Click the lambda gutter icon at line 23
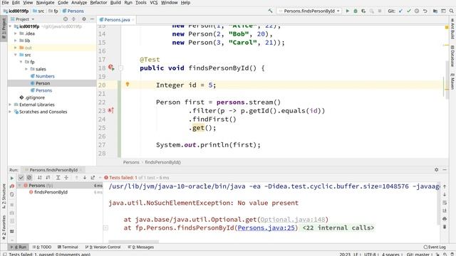456x256 pixels. click(x=111, y=110)
